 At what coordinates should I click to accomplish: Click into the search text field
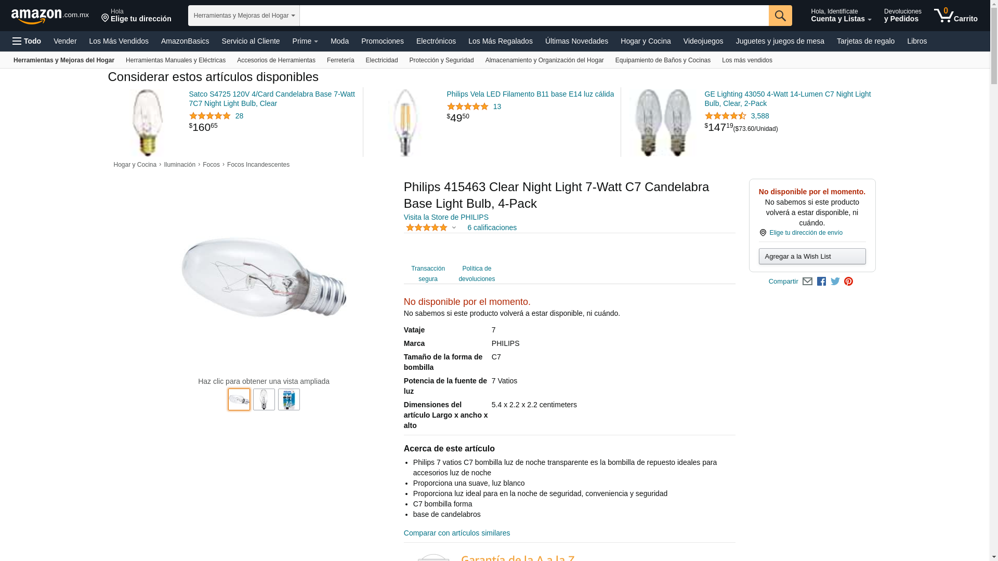pos(534,16)
